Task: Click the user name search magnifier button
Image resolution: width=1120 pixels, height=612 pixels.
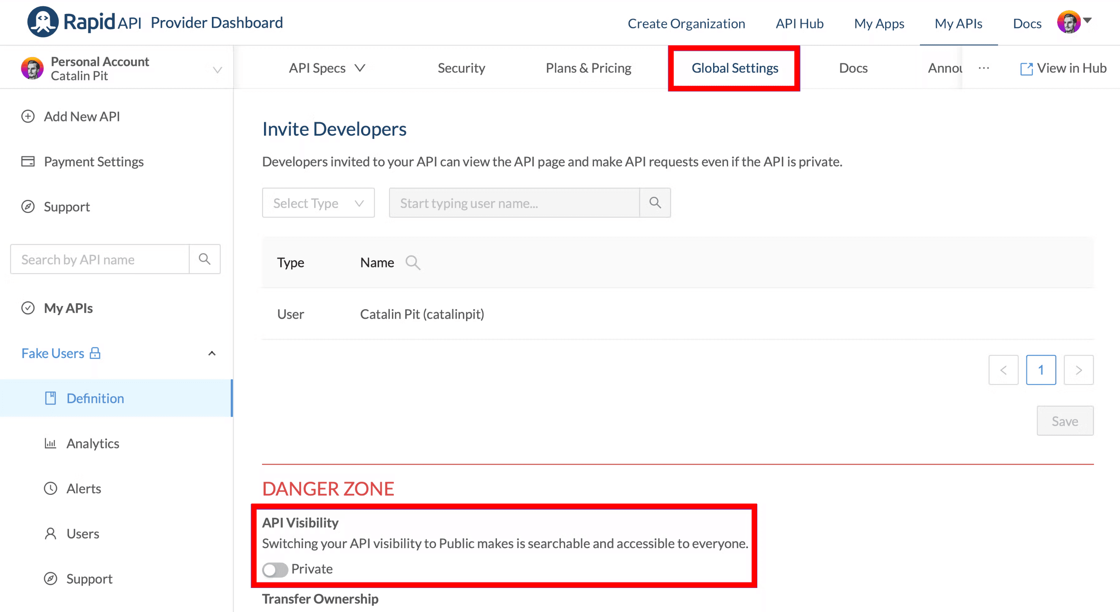Action: 655,203
